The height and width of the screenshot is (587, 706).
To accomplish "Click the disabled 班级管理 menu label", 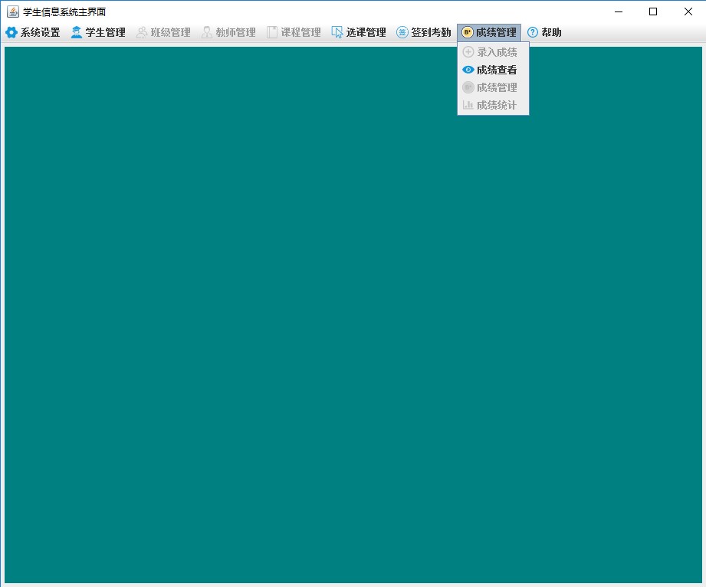I will pos(171,32).
